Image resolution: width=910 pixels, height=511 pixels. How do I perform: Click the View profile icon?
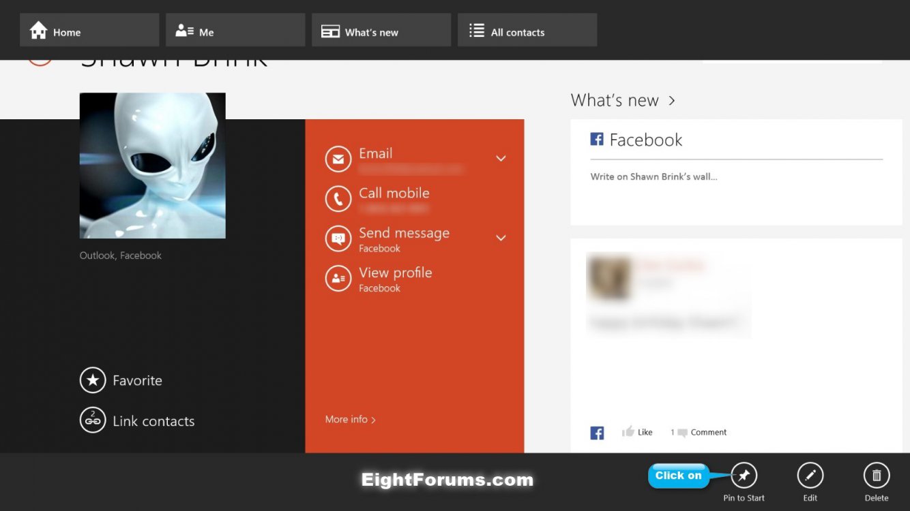[338, 279]
